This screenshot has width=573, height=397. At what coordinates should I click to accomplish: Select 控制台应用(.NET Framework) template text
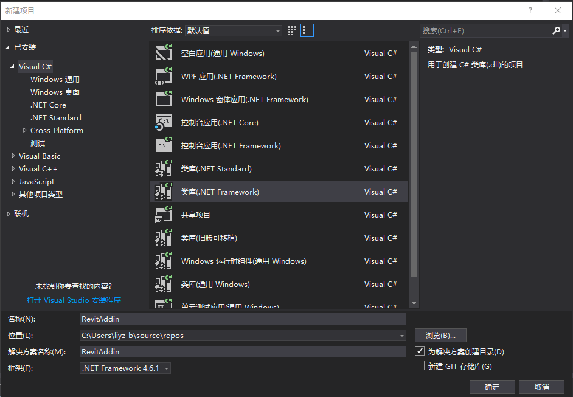click(x=231, y=145)
